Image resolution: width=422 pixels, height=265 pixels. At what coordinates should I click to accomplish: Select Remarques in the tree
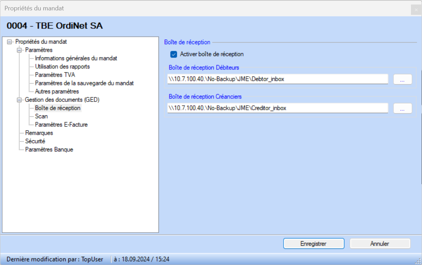[x=39, y=133]
